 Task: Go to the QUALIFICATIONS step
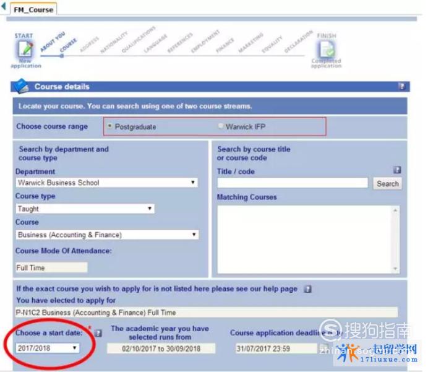click(x=139, y=40)
